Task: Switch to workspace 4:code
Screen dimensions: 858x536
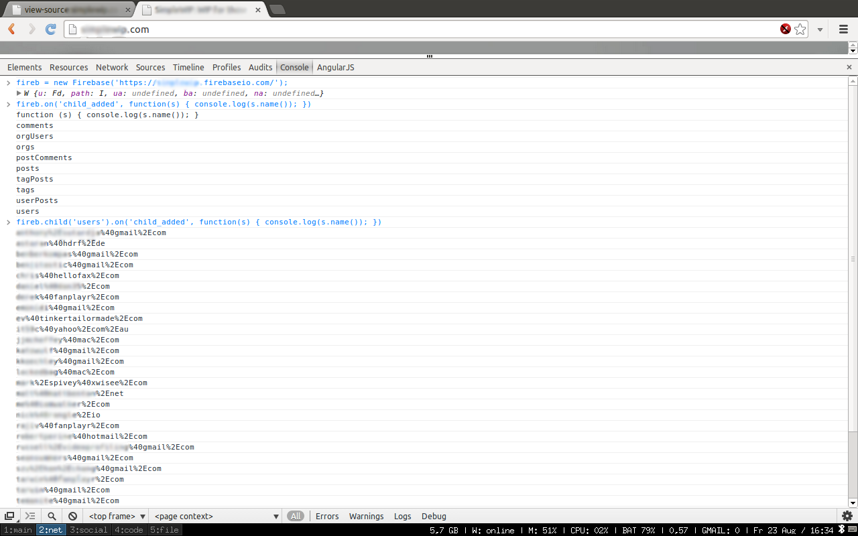Action: point(129,530)
